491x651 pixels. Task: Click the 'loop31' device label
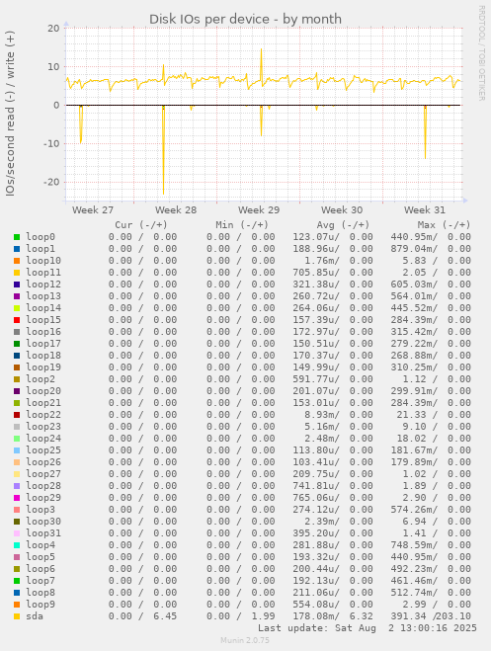pos(43,532)
